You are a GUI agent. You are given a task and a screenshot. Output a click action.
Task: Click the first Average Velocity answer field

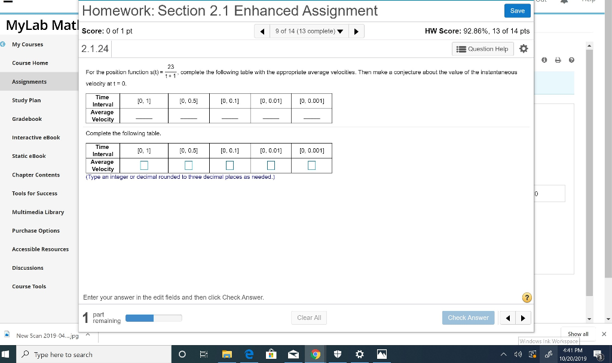coord(144,165)
